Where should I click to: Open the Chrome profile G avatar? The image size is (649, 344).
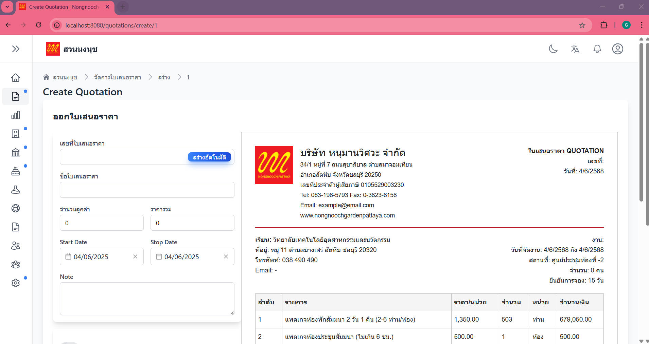point(626,25)
